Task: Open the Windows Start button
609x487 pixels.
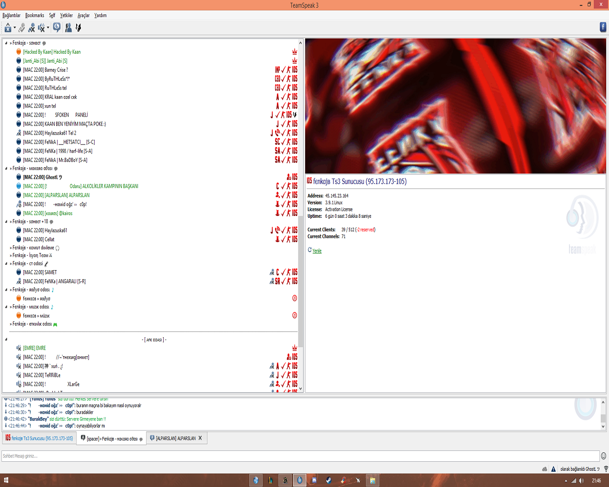Action: click(6, 480)
